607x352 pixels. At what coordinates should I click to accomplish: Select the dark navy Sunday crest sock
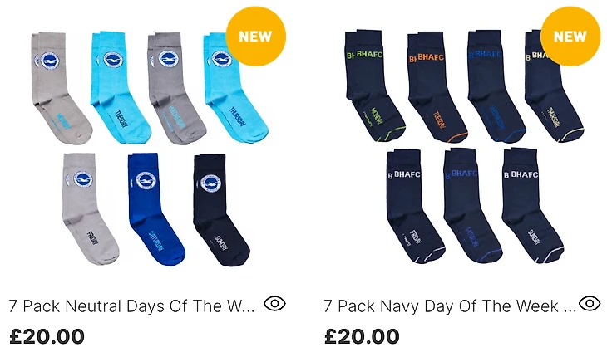click(220, 210)
